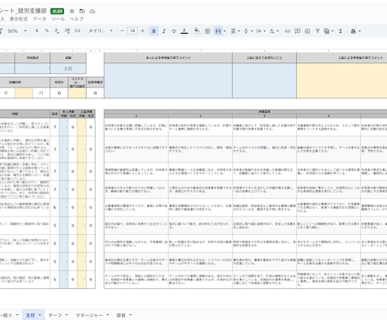The height and width of the screenshot is (320, 387).
Task: Select the yellow cell under リファラル header
Action: 77,93
